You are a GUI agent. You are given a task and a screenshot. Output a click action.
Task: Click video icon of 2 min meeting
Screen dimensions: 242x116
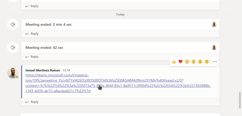[13, 24]
